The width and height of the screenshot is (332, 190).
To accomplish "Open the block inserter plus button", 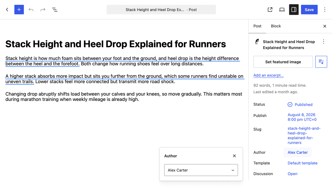I will pos(19,9).
